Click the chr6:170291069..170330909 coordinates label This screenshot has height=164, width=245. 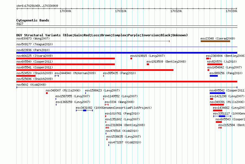coord(37,6)
